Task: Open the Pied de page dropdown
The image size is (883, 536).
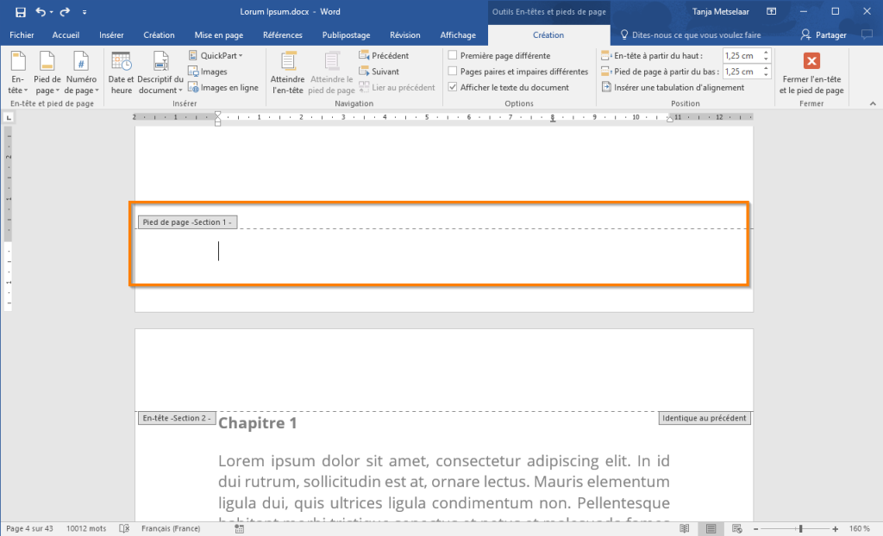Action: point(47,73)
